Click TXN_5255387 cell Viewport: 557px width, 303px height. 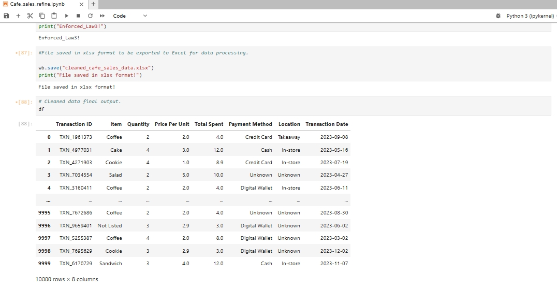(x=76, y=238)
